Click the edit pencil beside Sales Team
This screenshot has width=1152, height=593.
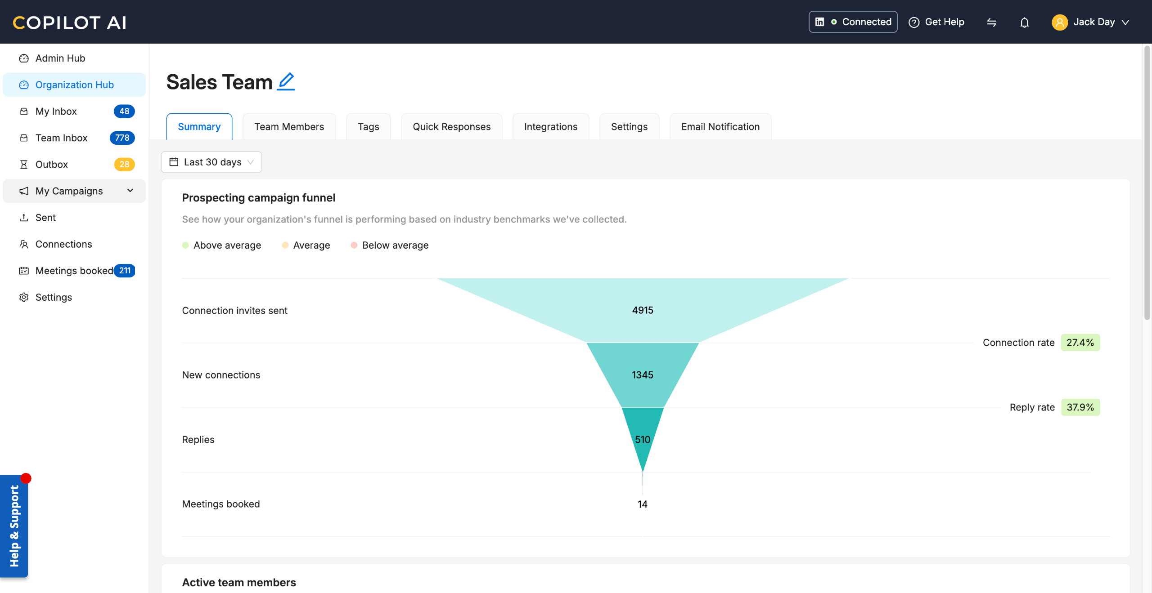pyautogui.click(x=286, y=82)
